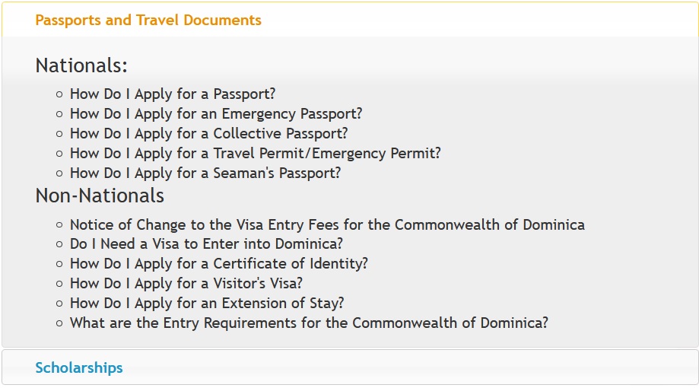The image size is (699, 388).
Task: Open Do I Need a Visa link
Action: pos(206,245)
